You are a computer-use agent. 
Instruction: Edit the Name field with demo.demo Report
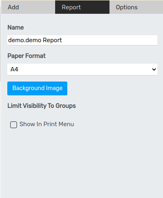click(x=82, y=40)
